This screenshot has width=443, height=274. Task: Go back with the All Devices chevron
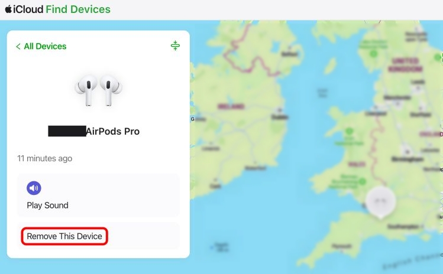[18, 46]
